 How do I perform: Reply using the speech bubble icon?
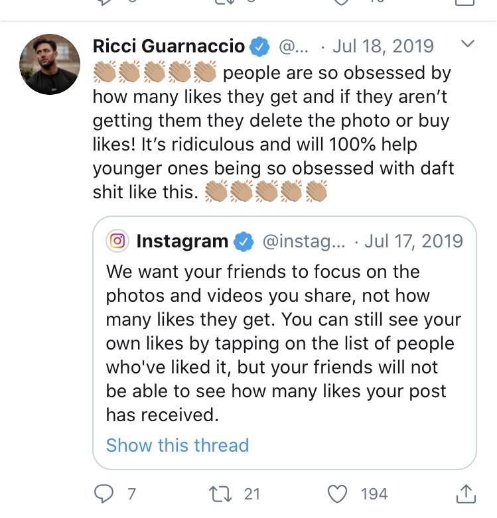click(104, 494)
